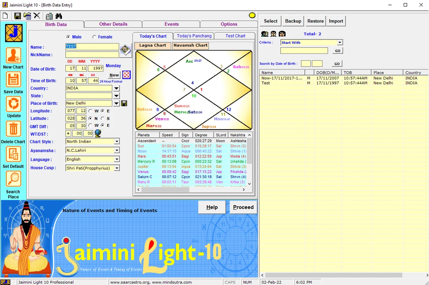Click the group-of-people filter icon

coord(265,34)
